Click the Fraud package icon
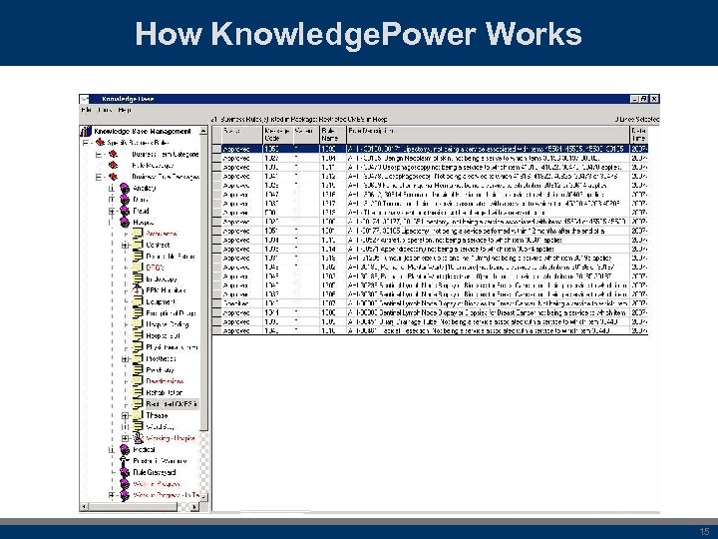718x539 pixels. pyautogui.click(x=124, y=211)
